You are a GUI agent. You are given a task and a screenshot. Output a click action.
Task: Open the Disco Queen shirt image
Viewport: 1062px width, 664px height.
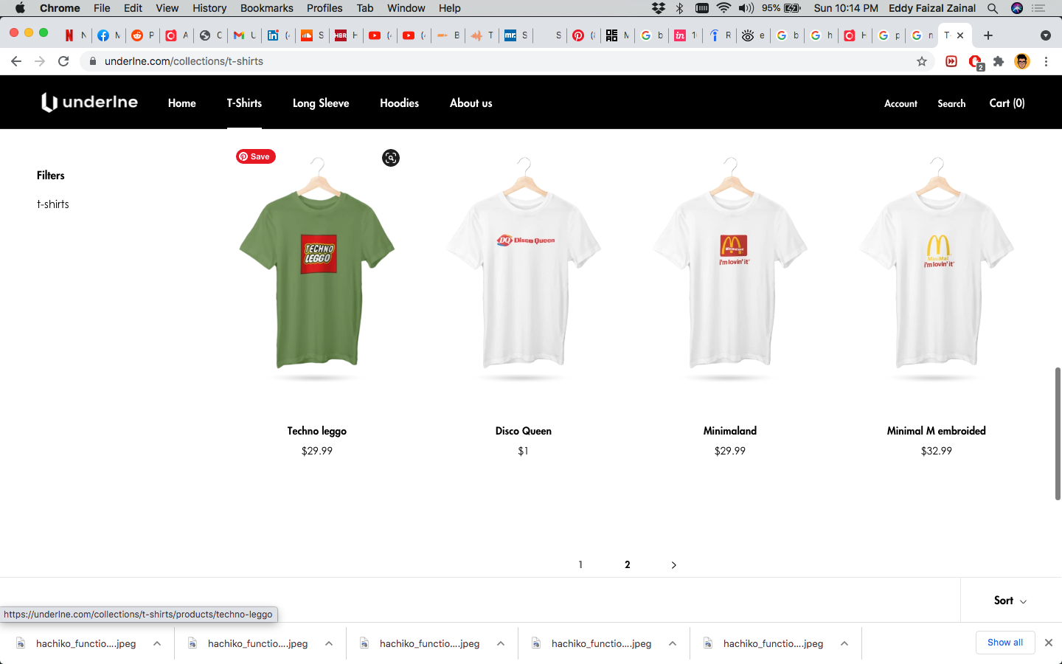[524, 269]
